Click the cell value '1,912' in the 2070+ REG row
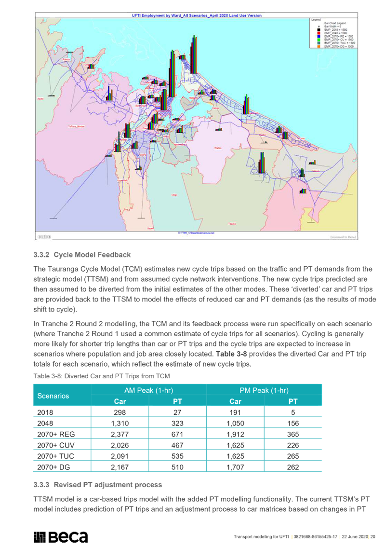The height and width of the screenshot is (548, 385). 235,435
